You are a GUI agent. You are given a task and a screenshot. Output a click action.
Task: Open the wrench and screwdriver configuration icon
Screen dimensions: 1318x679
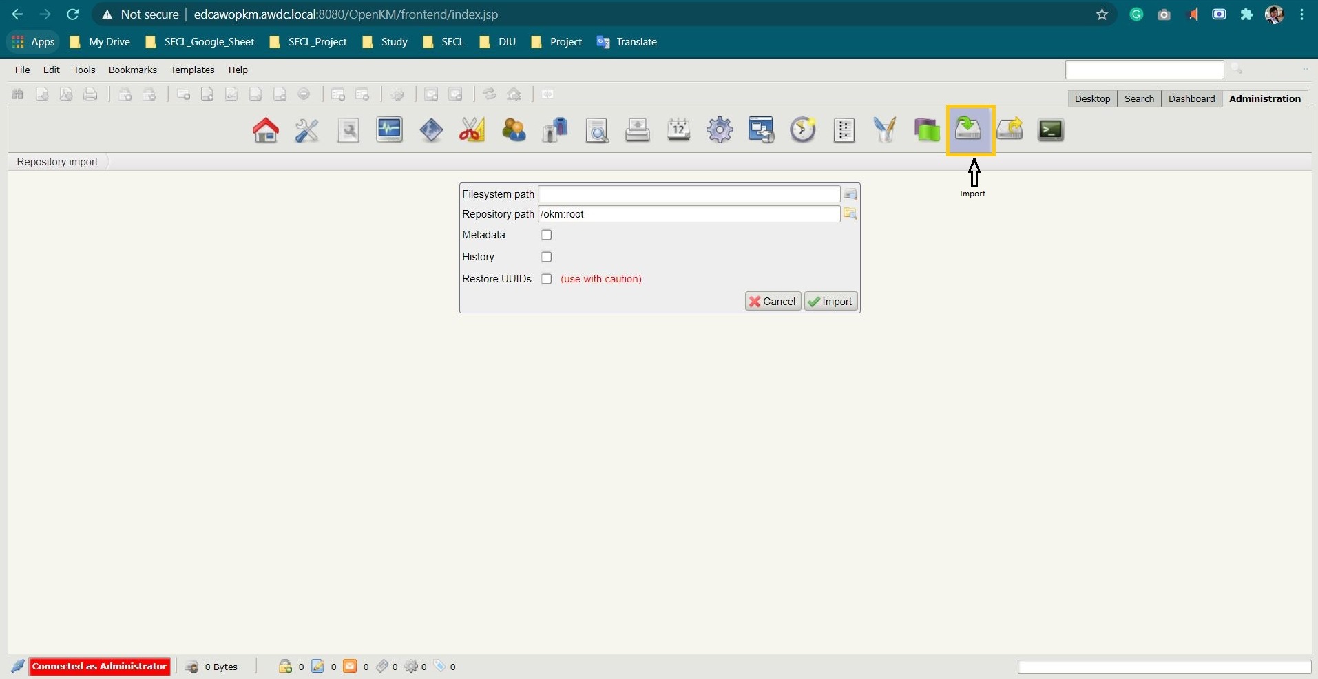(307, 130)
